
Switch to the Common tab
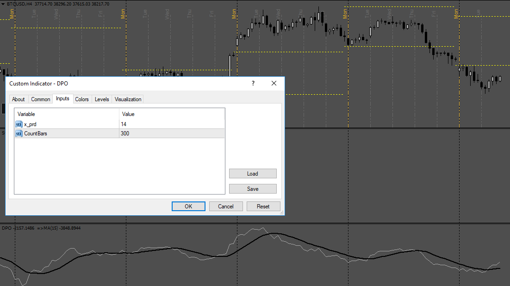(x=41, y=99)
